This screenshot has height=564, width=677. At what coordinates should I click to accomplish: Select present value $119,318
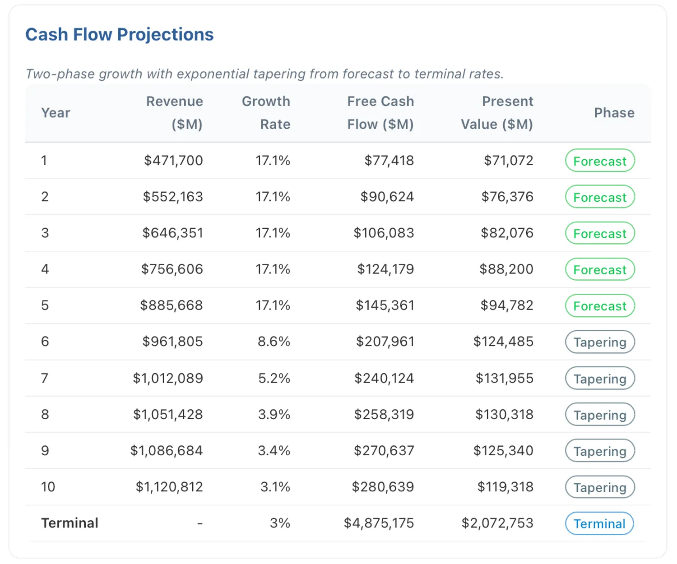click(505, 487)
